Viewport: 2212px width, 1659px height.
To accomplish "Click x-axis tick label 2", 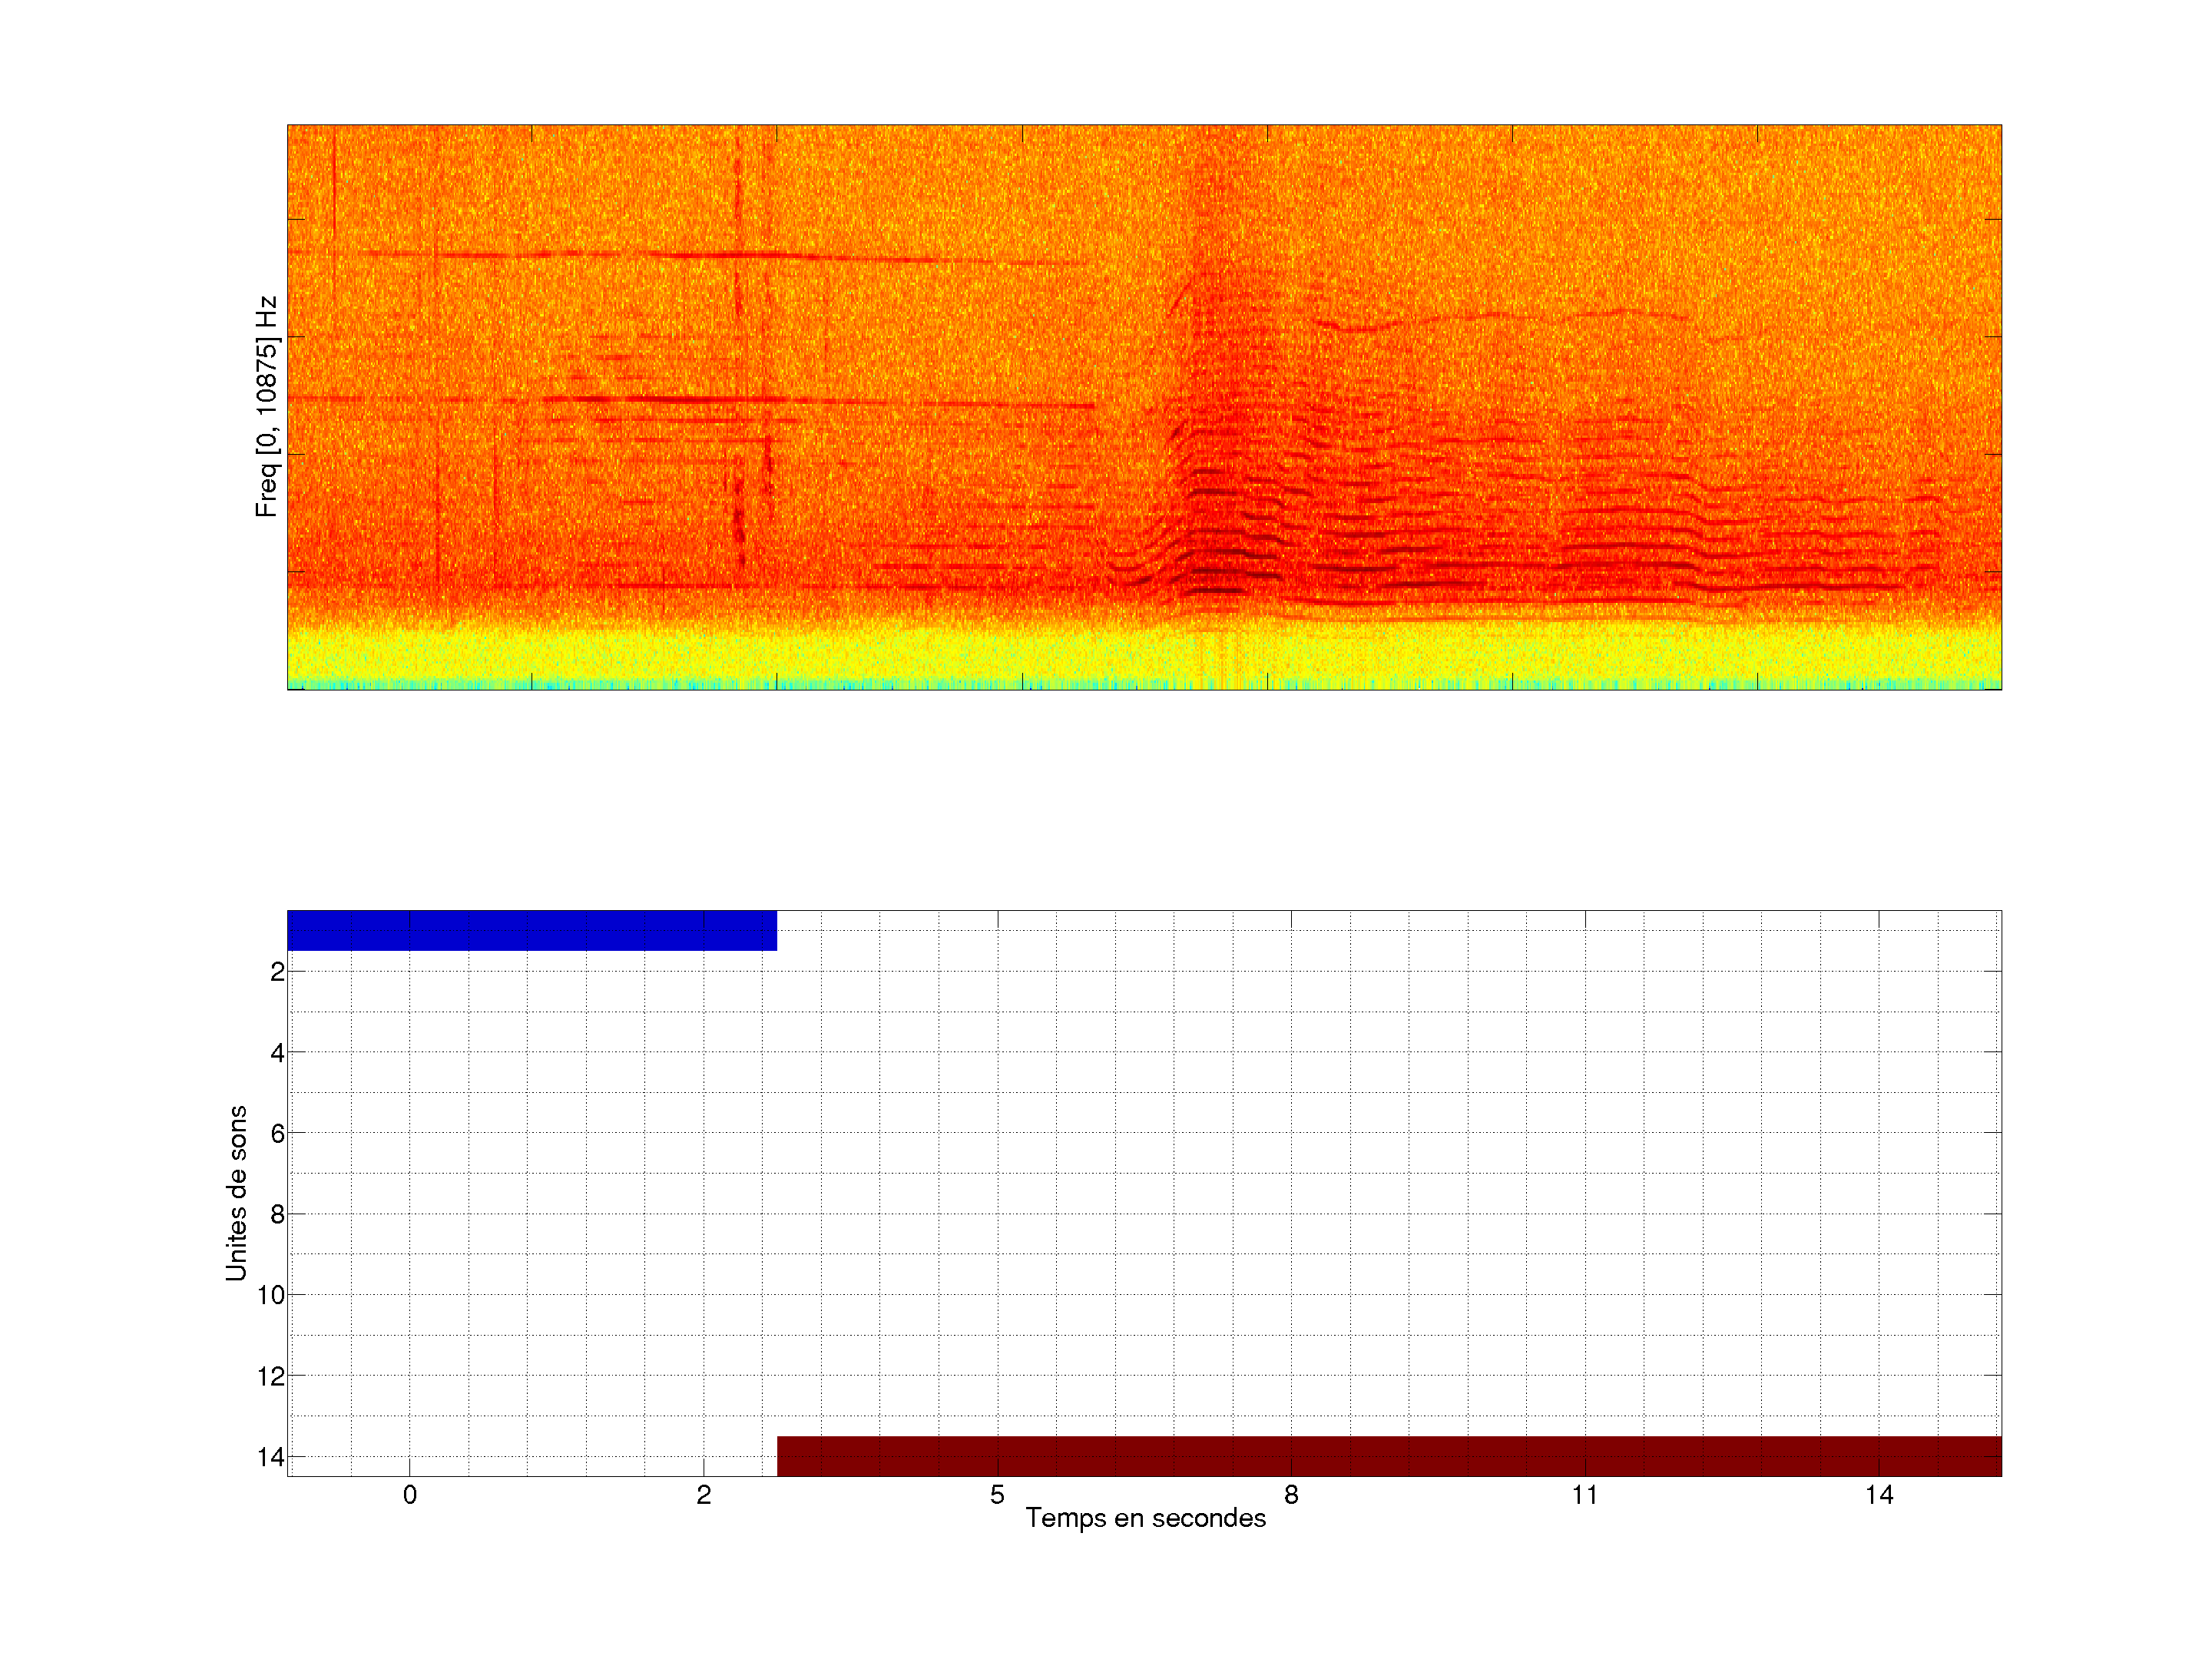I will (x=703, y=1495).
